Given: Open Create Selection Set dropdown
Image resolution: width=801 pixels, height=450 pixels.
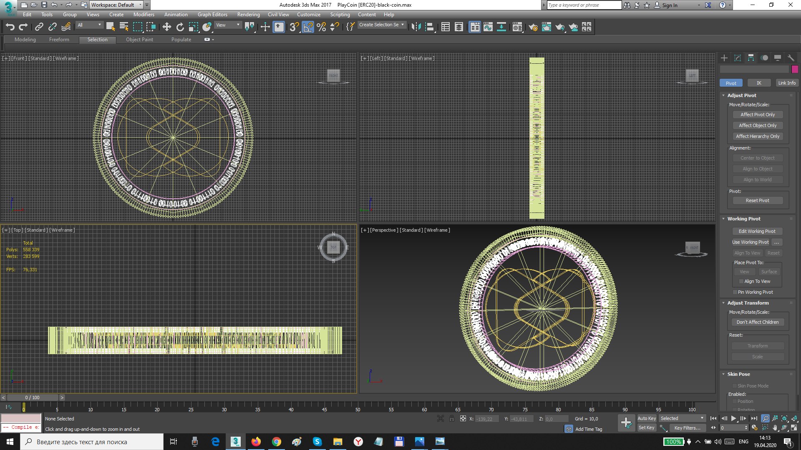Looking at the screenshot, I should [382, 25].
